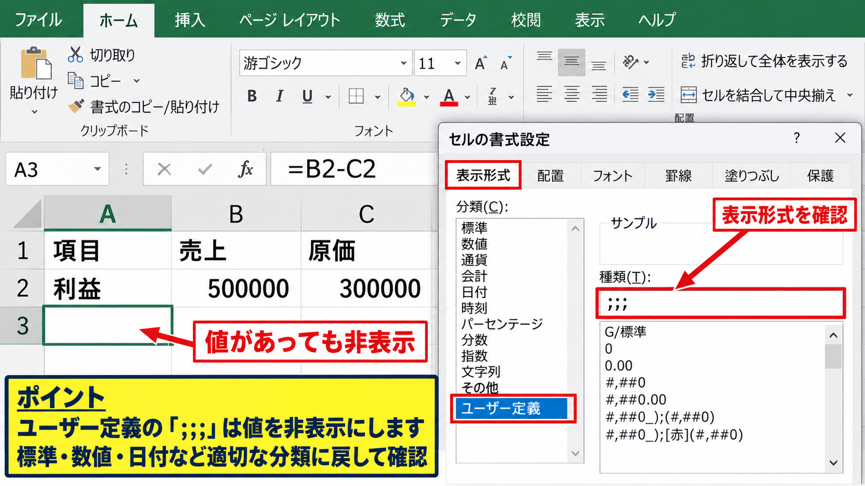Click the insert function fx icon
Screen dimensions: 865x486
245,169
